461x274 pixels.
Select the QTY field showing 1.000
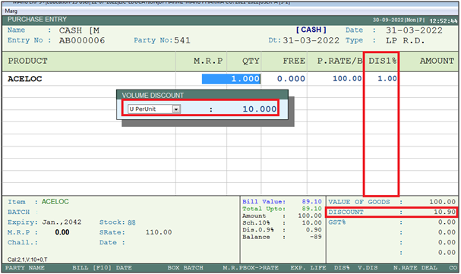coord(231,79)
